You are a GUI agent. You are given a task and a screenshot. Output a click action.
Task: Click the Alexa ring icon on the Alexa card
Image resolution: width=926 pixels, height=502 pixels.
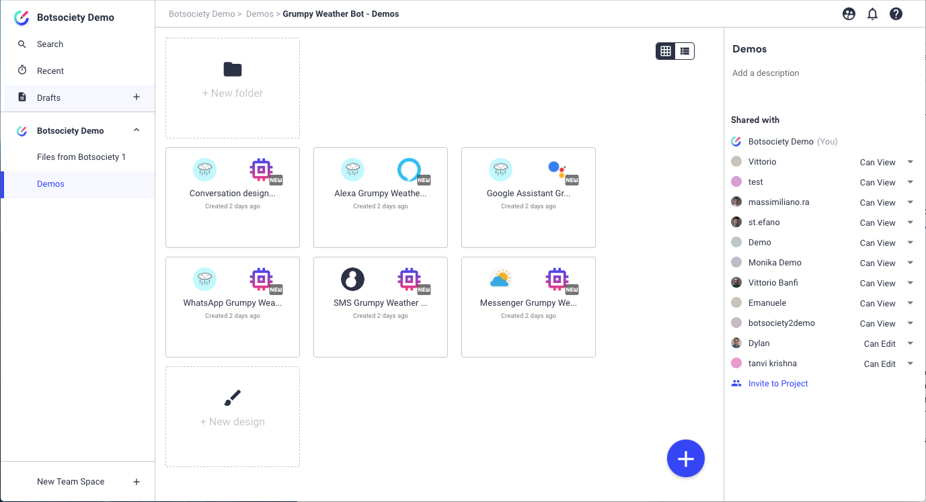coord(409,169)
